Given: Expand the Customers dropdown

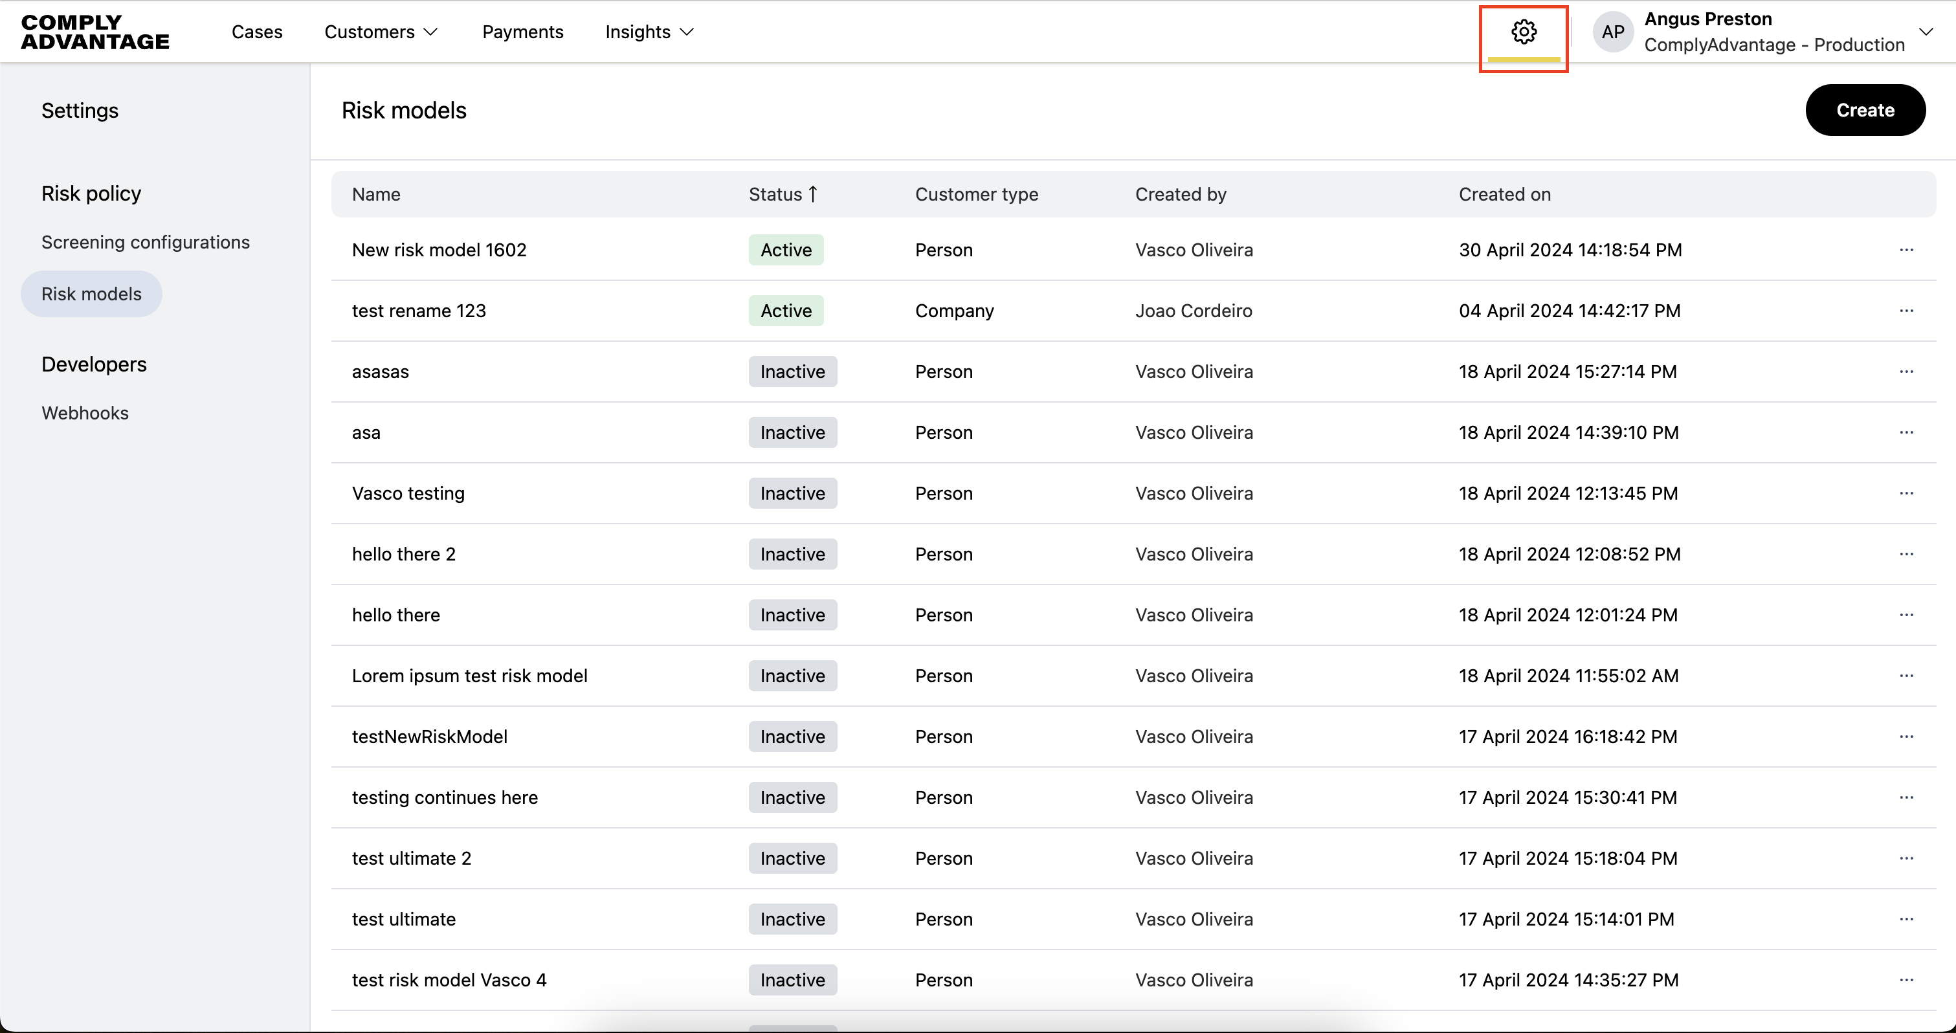Looking at the screenshot, I should click(x=381, y=32).
